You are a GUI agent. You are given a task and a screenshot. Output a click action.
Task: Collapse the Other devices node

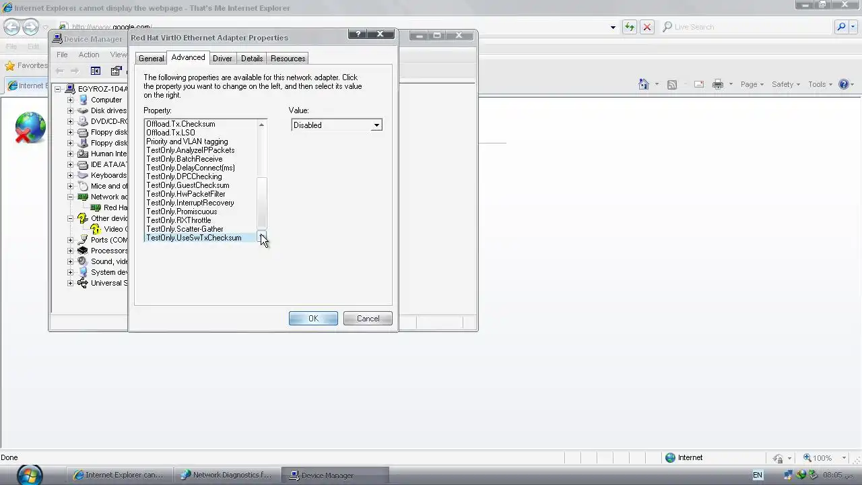70,218
